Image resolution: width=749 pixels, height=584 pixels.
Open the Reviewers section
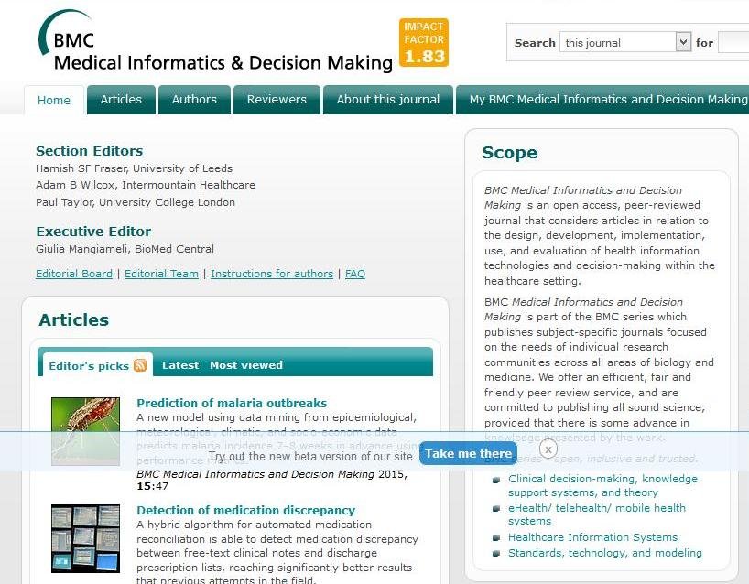277,99
